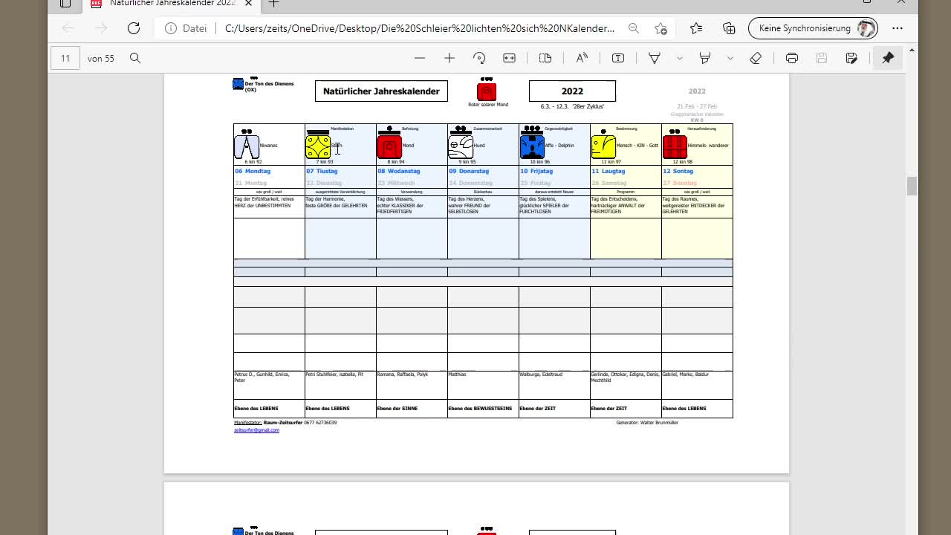Click the 12 Sontag heading
This screenshot has width=951, height=535.
point(678,172)
